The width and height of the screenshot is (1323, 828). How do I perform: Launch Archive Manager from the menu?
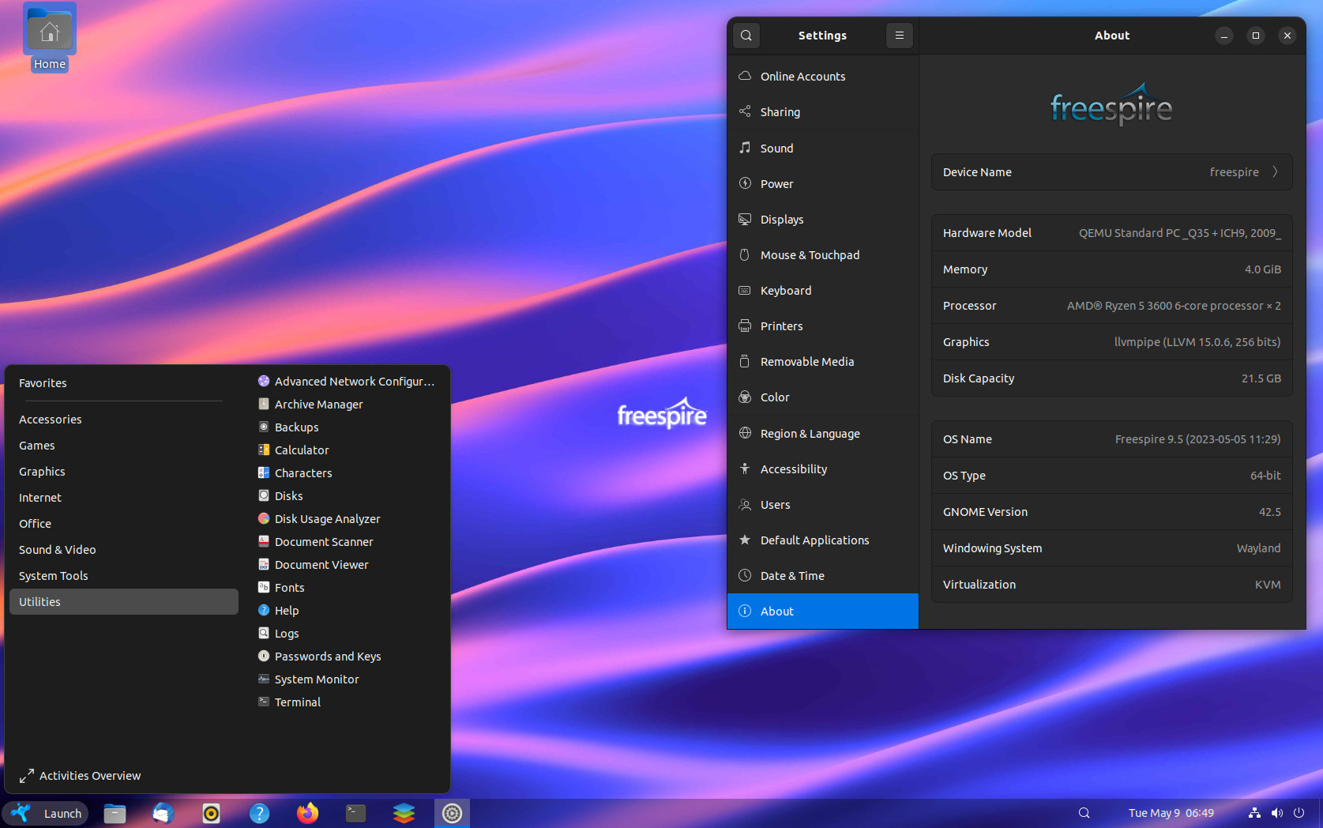(x=348, y=405)
